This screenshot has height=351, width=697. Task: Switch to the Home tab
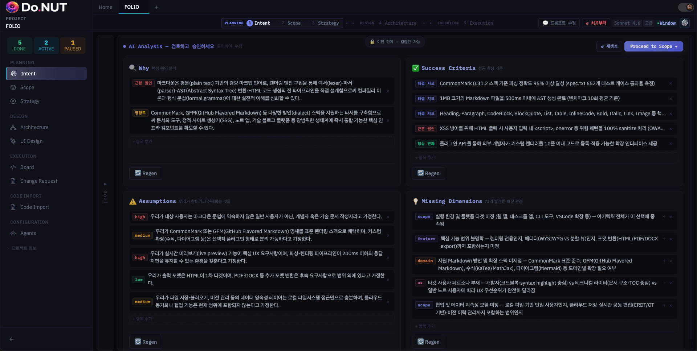coord(106,7)
